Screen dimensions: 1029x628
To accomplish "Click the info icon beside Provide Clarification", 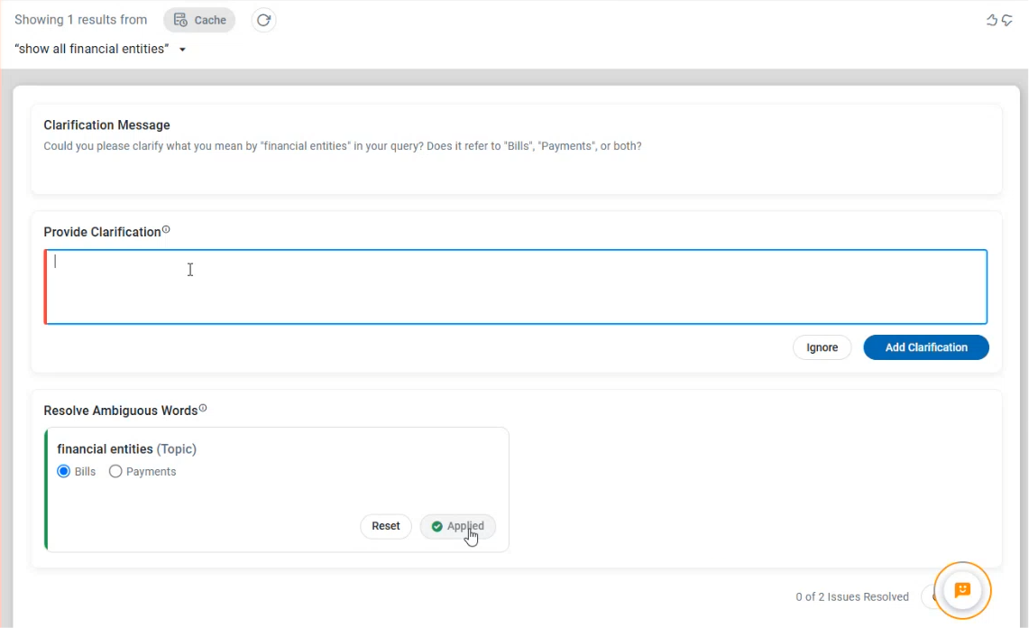I will click(x=166, y=230).
